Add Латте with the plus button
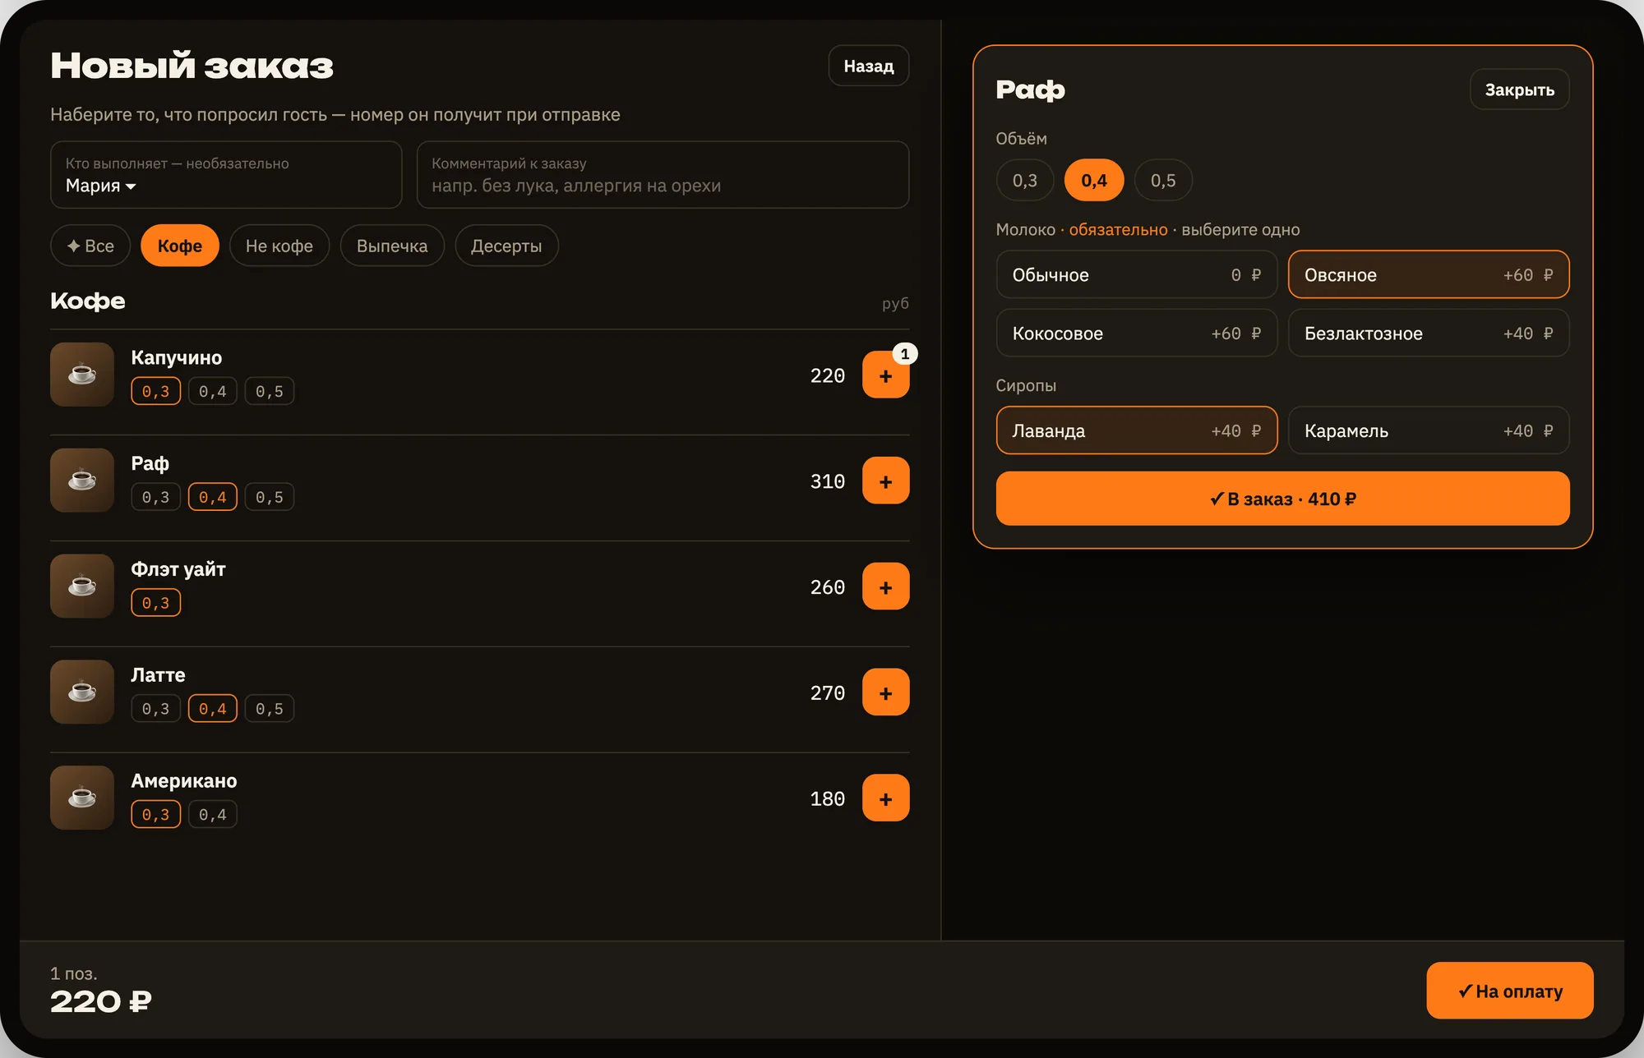The height and width of the screenshot is (1058, 1644). coord(885,692)
